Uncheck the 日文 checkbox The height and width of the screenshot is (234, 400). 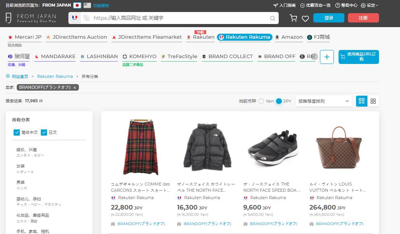(x=44, y=132)
